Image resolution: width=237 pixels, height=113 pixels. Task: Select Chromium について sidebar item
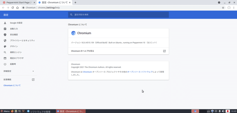tap(12, 85)
